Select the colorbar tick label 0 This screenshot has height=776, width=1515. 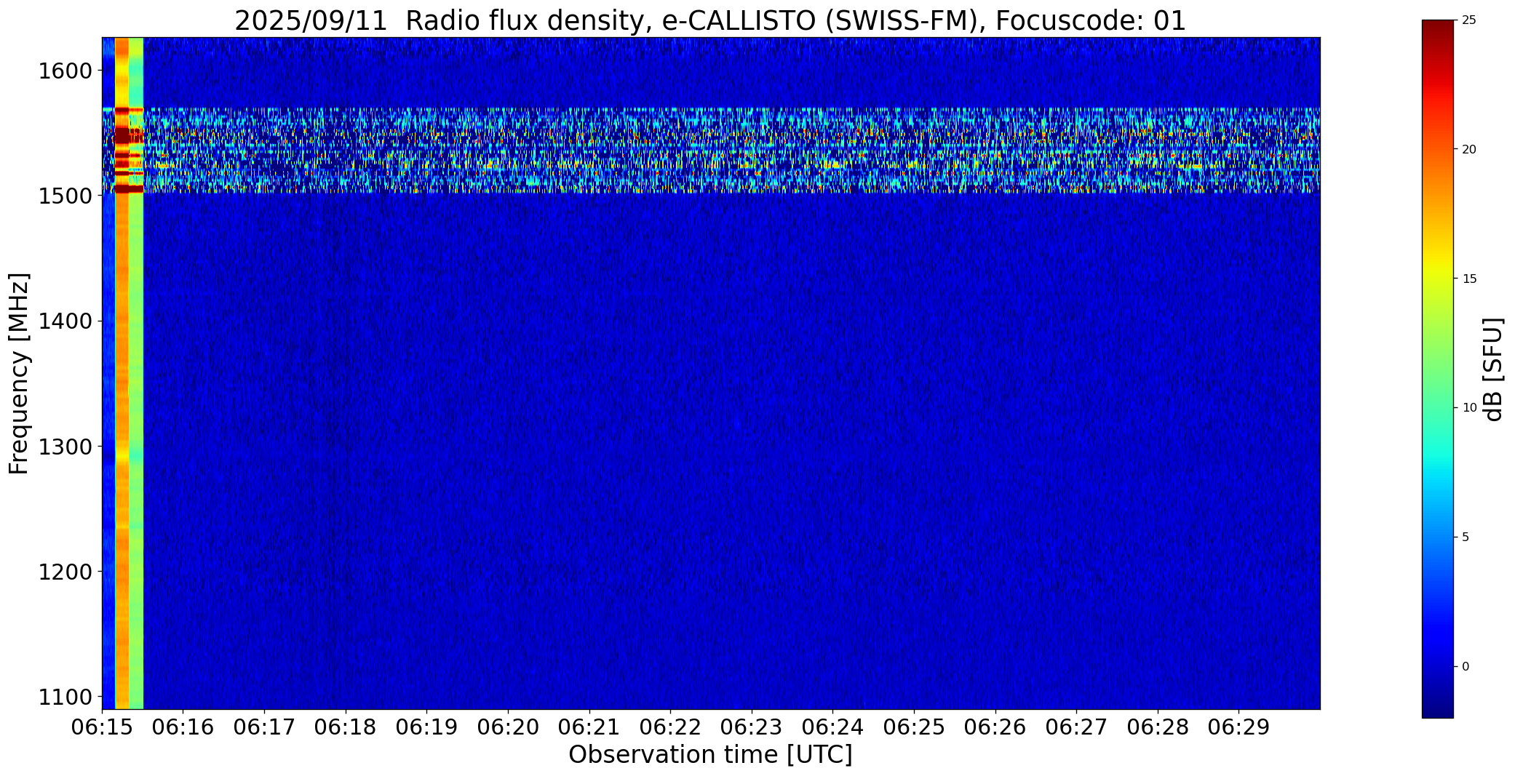(1466, 667)
